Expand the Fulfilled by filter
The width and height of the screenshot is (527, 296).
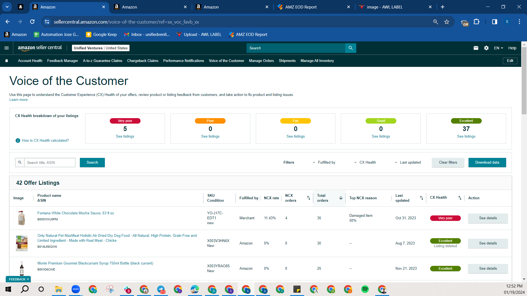click(x=324, y=163)
